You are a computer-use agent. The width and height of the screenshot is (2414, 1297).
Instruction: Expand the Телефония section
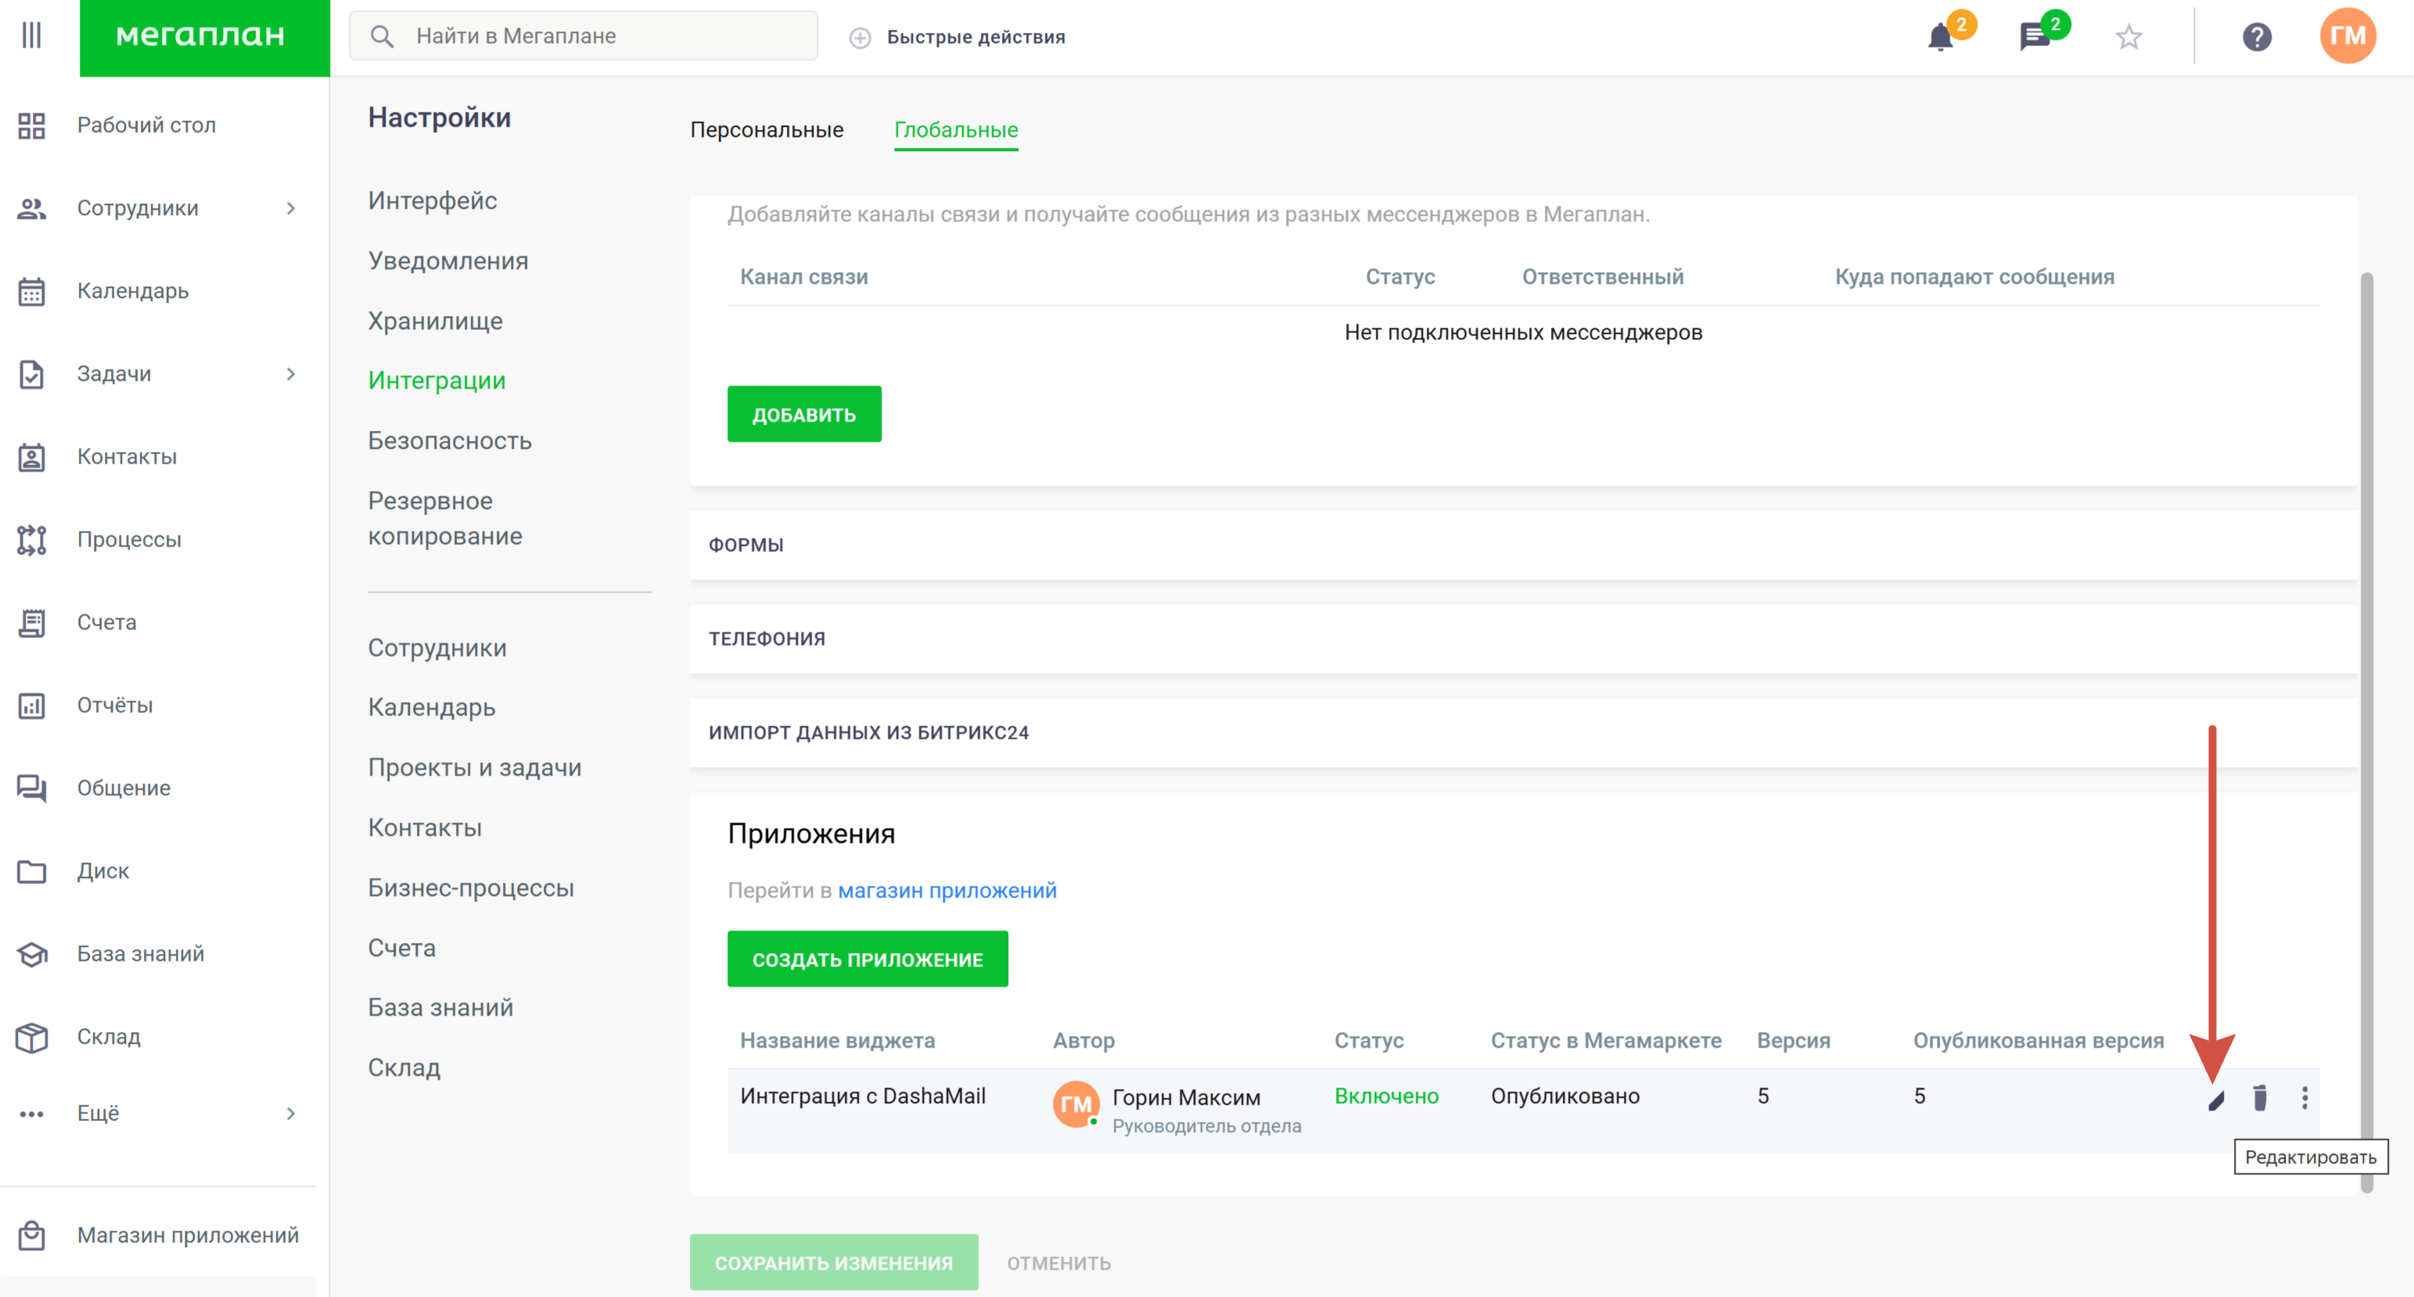(x=767, y=639)
